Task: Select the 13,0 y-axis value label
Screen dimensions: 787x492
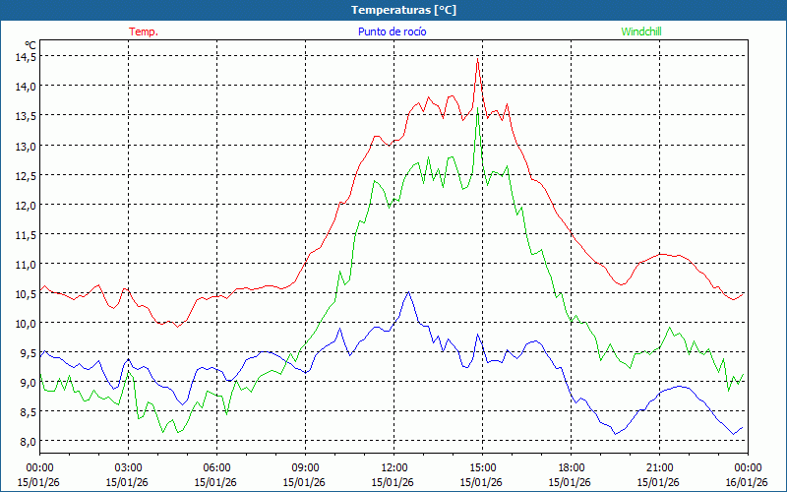Action: tap(25, 146)
